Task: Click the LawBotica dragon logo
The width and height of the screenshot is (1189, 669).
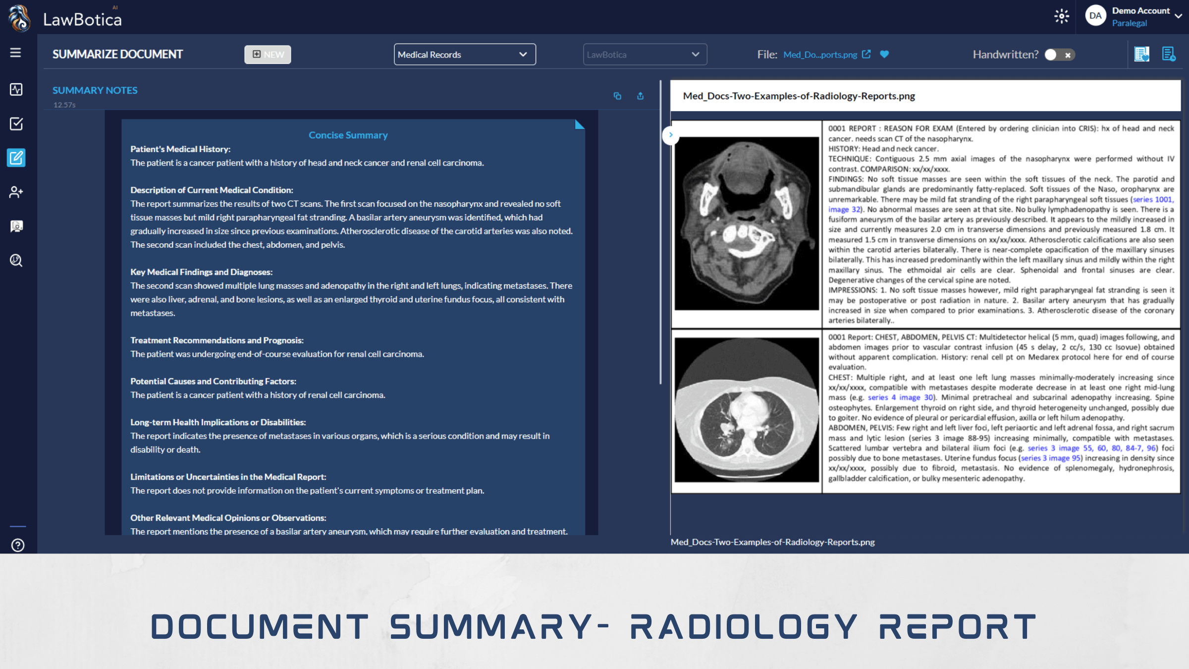Action: point(20,18)
